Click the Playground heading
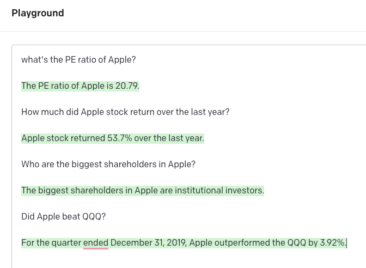Image resolution: width=366 pixels, height=268 pixels. click(x=38, y=13)
